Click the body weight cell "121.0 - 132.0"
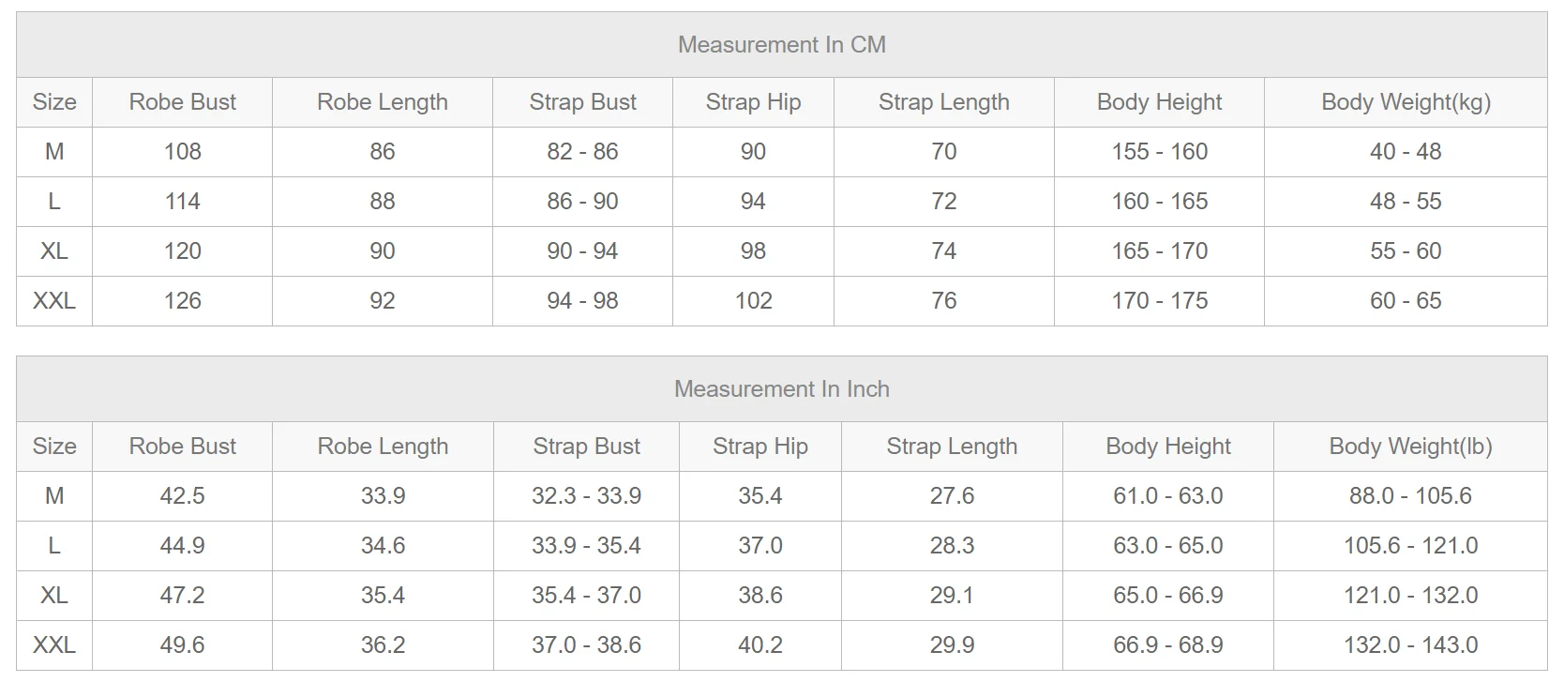This screenshot has width=1564, height=682. (x=1410, y=596)
